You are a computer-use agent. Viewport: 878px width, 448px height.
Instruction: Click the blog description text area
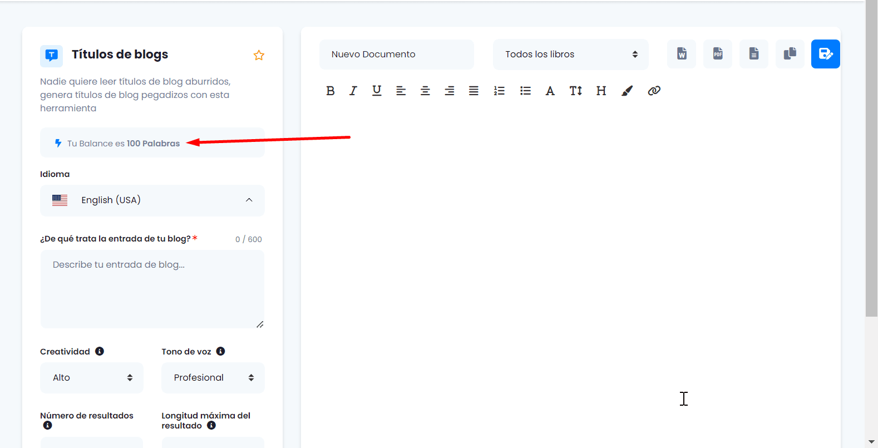[152, 289]
